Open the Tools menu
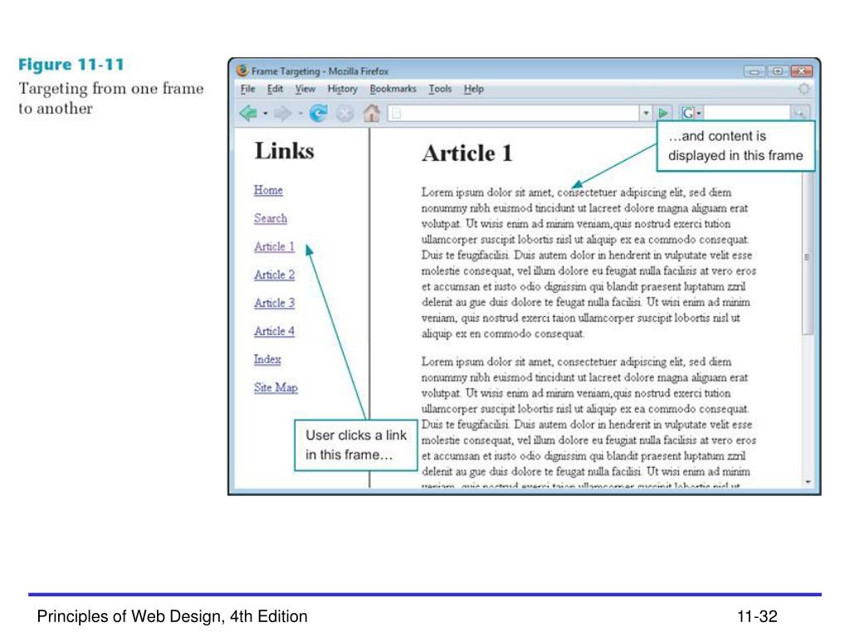850x637 pixels. point(440,89)
